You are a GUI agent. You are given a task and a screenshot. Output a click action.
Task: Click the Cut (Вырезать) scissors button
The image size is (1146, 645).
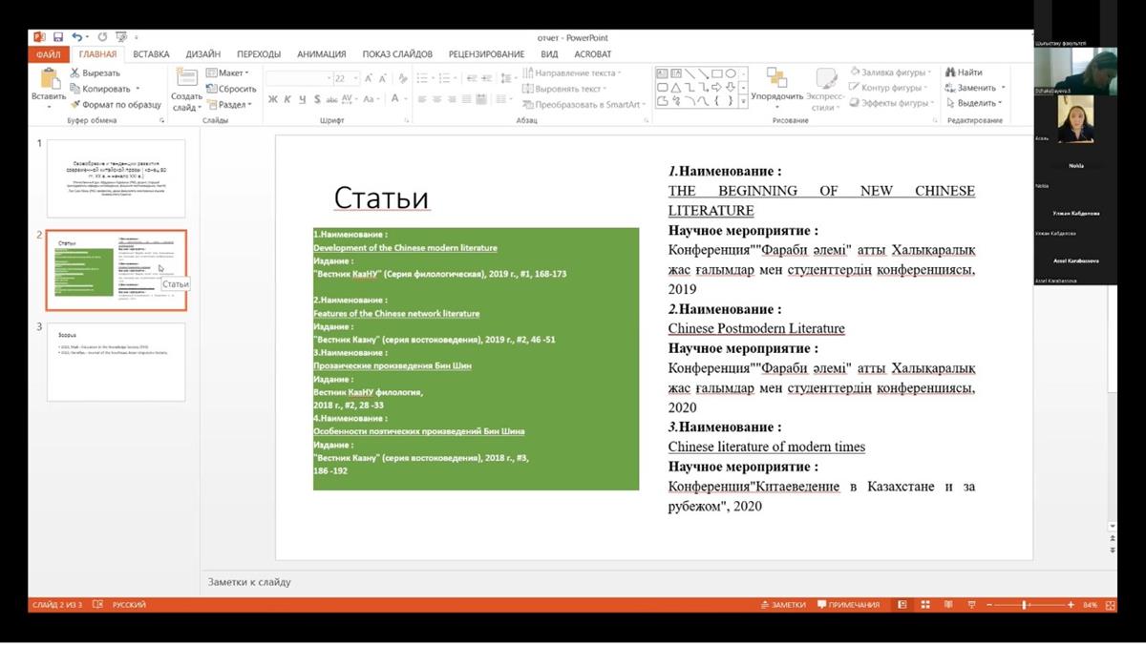click(x=94, y=73)
